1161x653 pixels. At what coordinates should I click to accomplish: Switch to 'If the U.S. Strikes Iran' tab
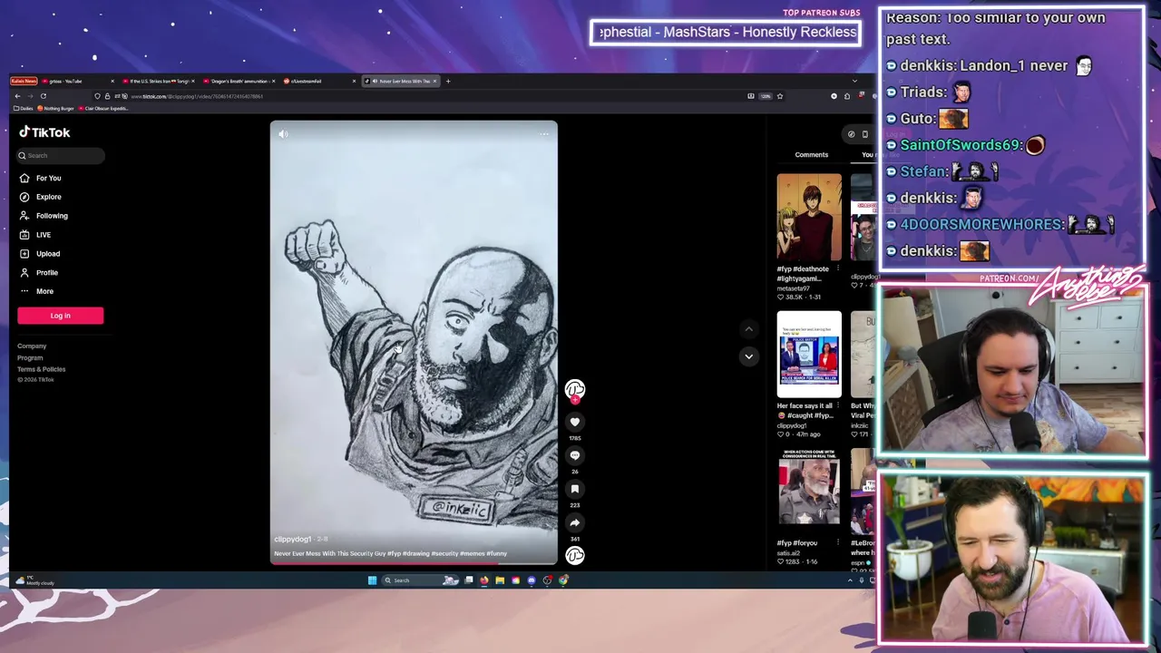tap(159, 82)
